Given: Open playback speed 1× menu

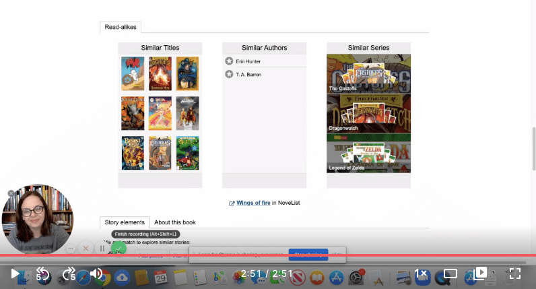Looking at the screenshot, I should pyautogui.click(x=420, y=274).
